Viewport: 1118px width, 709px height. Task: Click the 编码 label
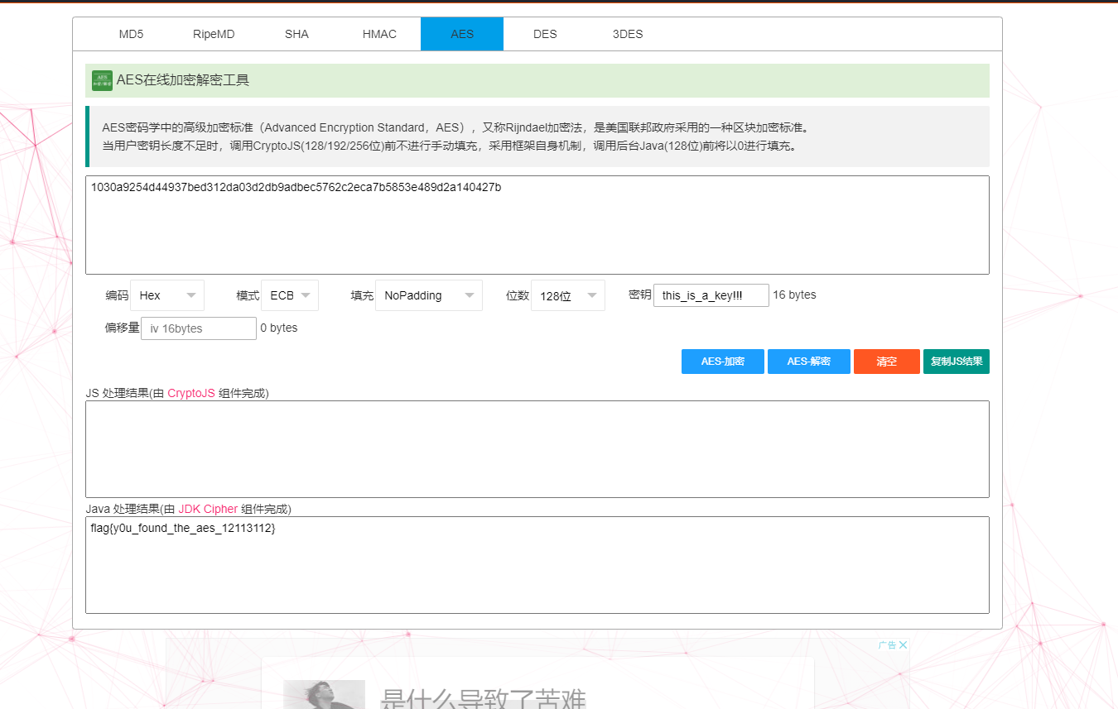(117, 295)
